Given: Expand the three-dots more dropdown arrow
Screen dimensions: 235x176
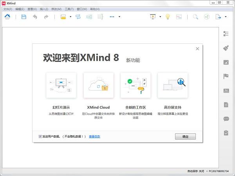Looking at the screenshot, I should click(x=119, y=17).
